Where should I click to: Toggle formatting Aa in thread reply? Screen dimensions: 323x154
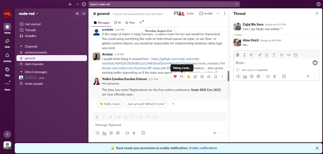[245, 76]
